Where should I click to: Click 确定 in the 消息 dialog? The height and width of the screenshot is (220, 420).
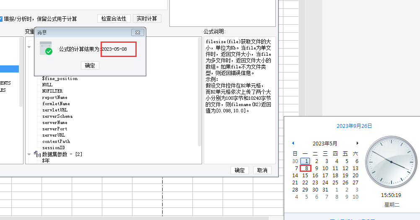[90, 65]
